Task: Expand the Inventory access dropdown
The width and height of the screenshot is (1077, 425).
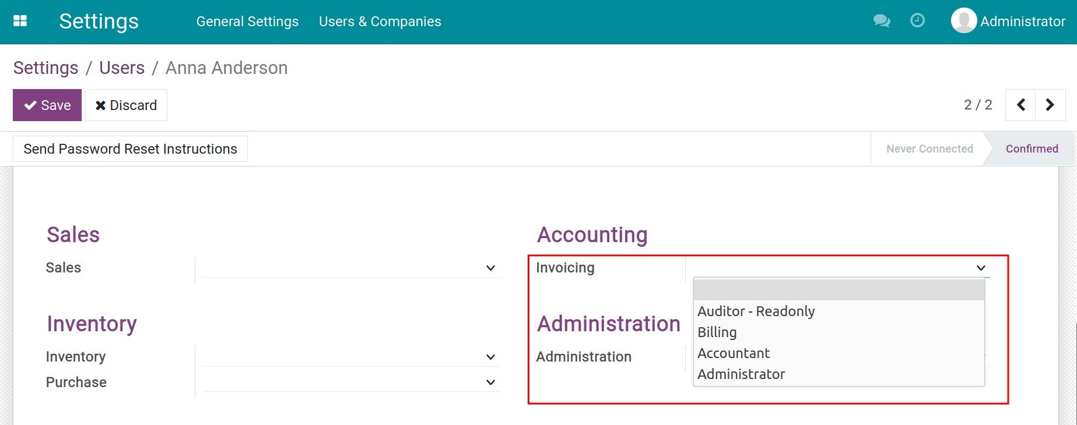Action: 351,357
